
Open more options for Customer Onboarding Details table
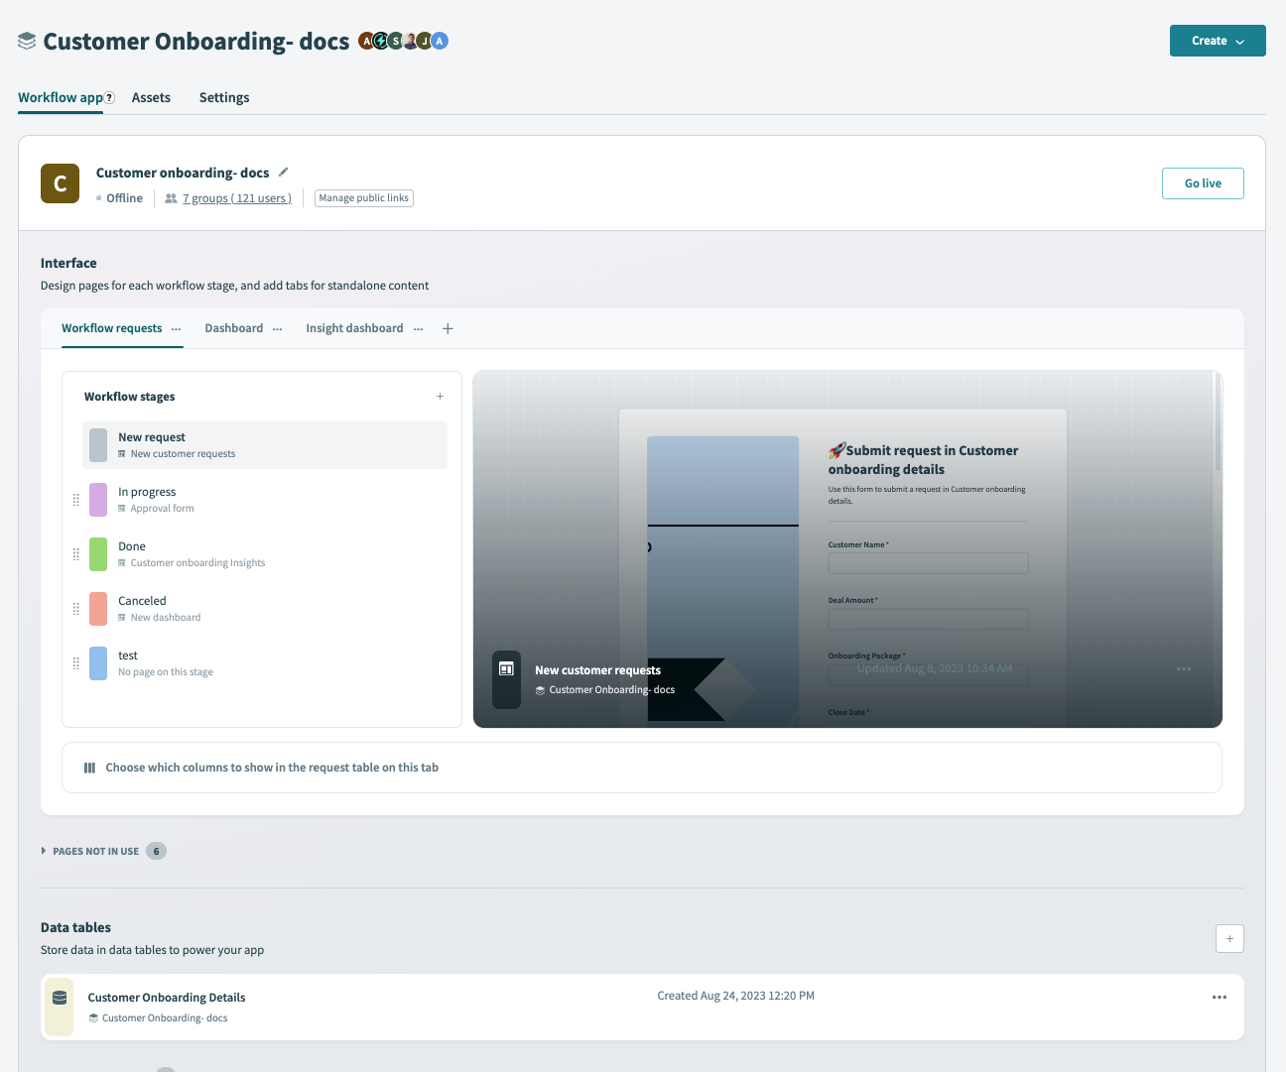1220,998
